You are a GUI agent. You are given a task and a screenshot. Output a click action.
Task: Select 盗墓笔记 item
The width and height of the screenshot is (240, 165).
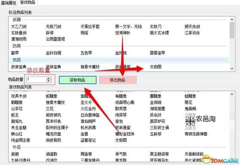(x=88, y=140)
